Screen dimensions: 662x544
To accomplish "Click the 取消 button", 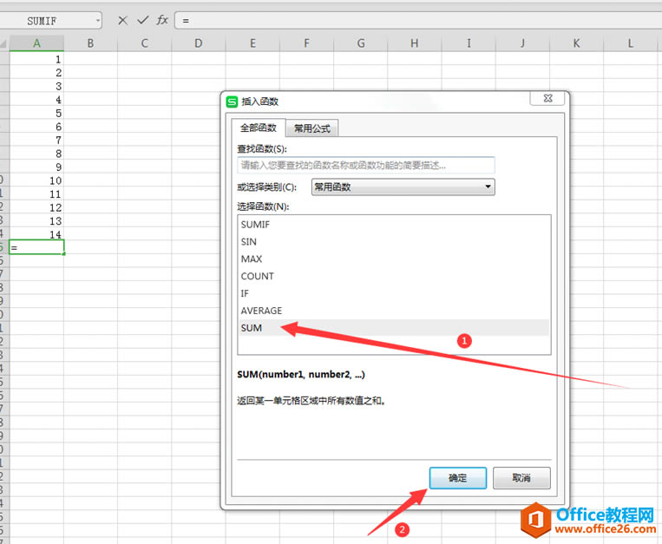I will [521, 478].
